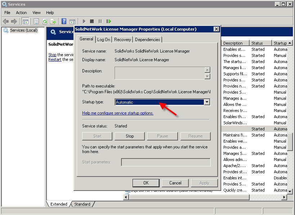Click the Export List toolbar icon
Screen dimensions: 295x215
click(53, 22)
